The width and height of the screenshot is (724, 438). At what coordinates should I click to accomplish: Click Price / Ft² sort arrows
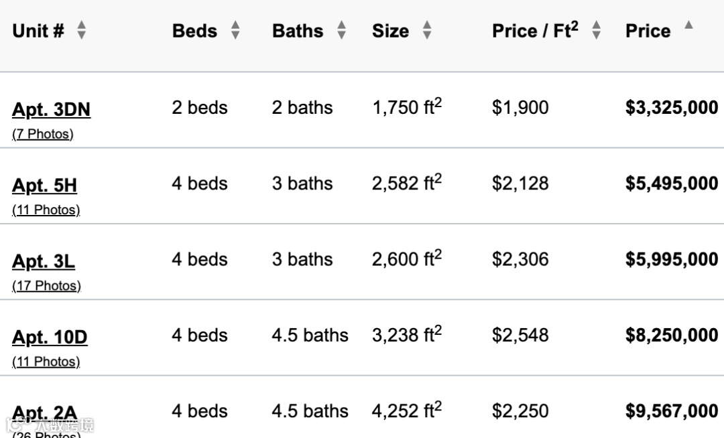596,30
